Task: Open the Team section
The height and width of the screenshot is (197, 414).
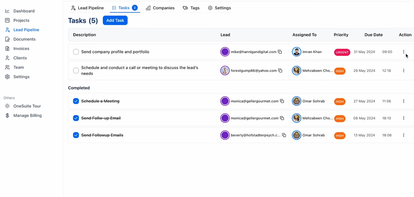Action: pyautogui.click(x=18, y=67)
